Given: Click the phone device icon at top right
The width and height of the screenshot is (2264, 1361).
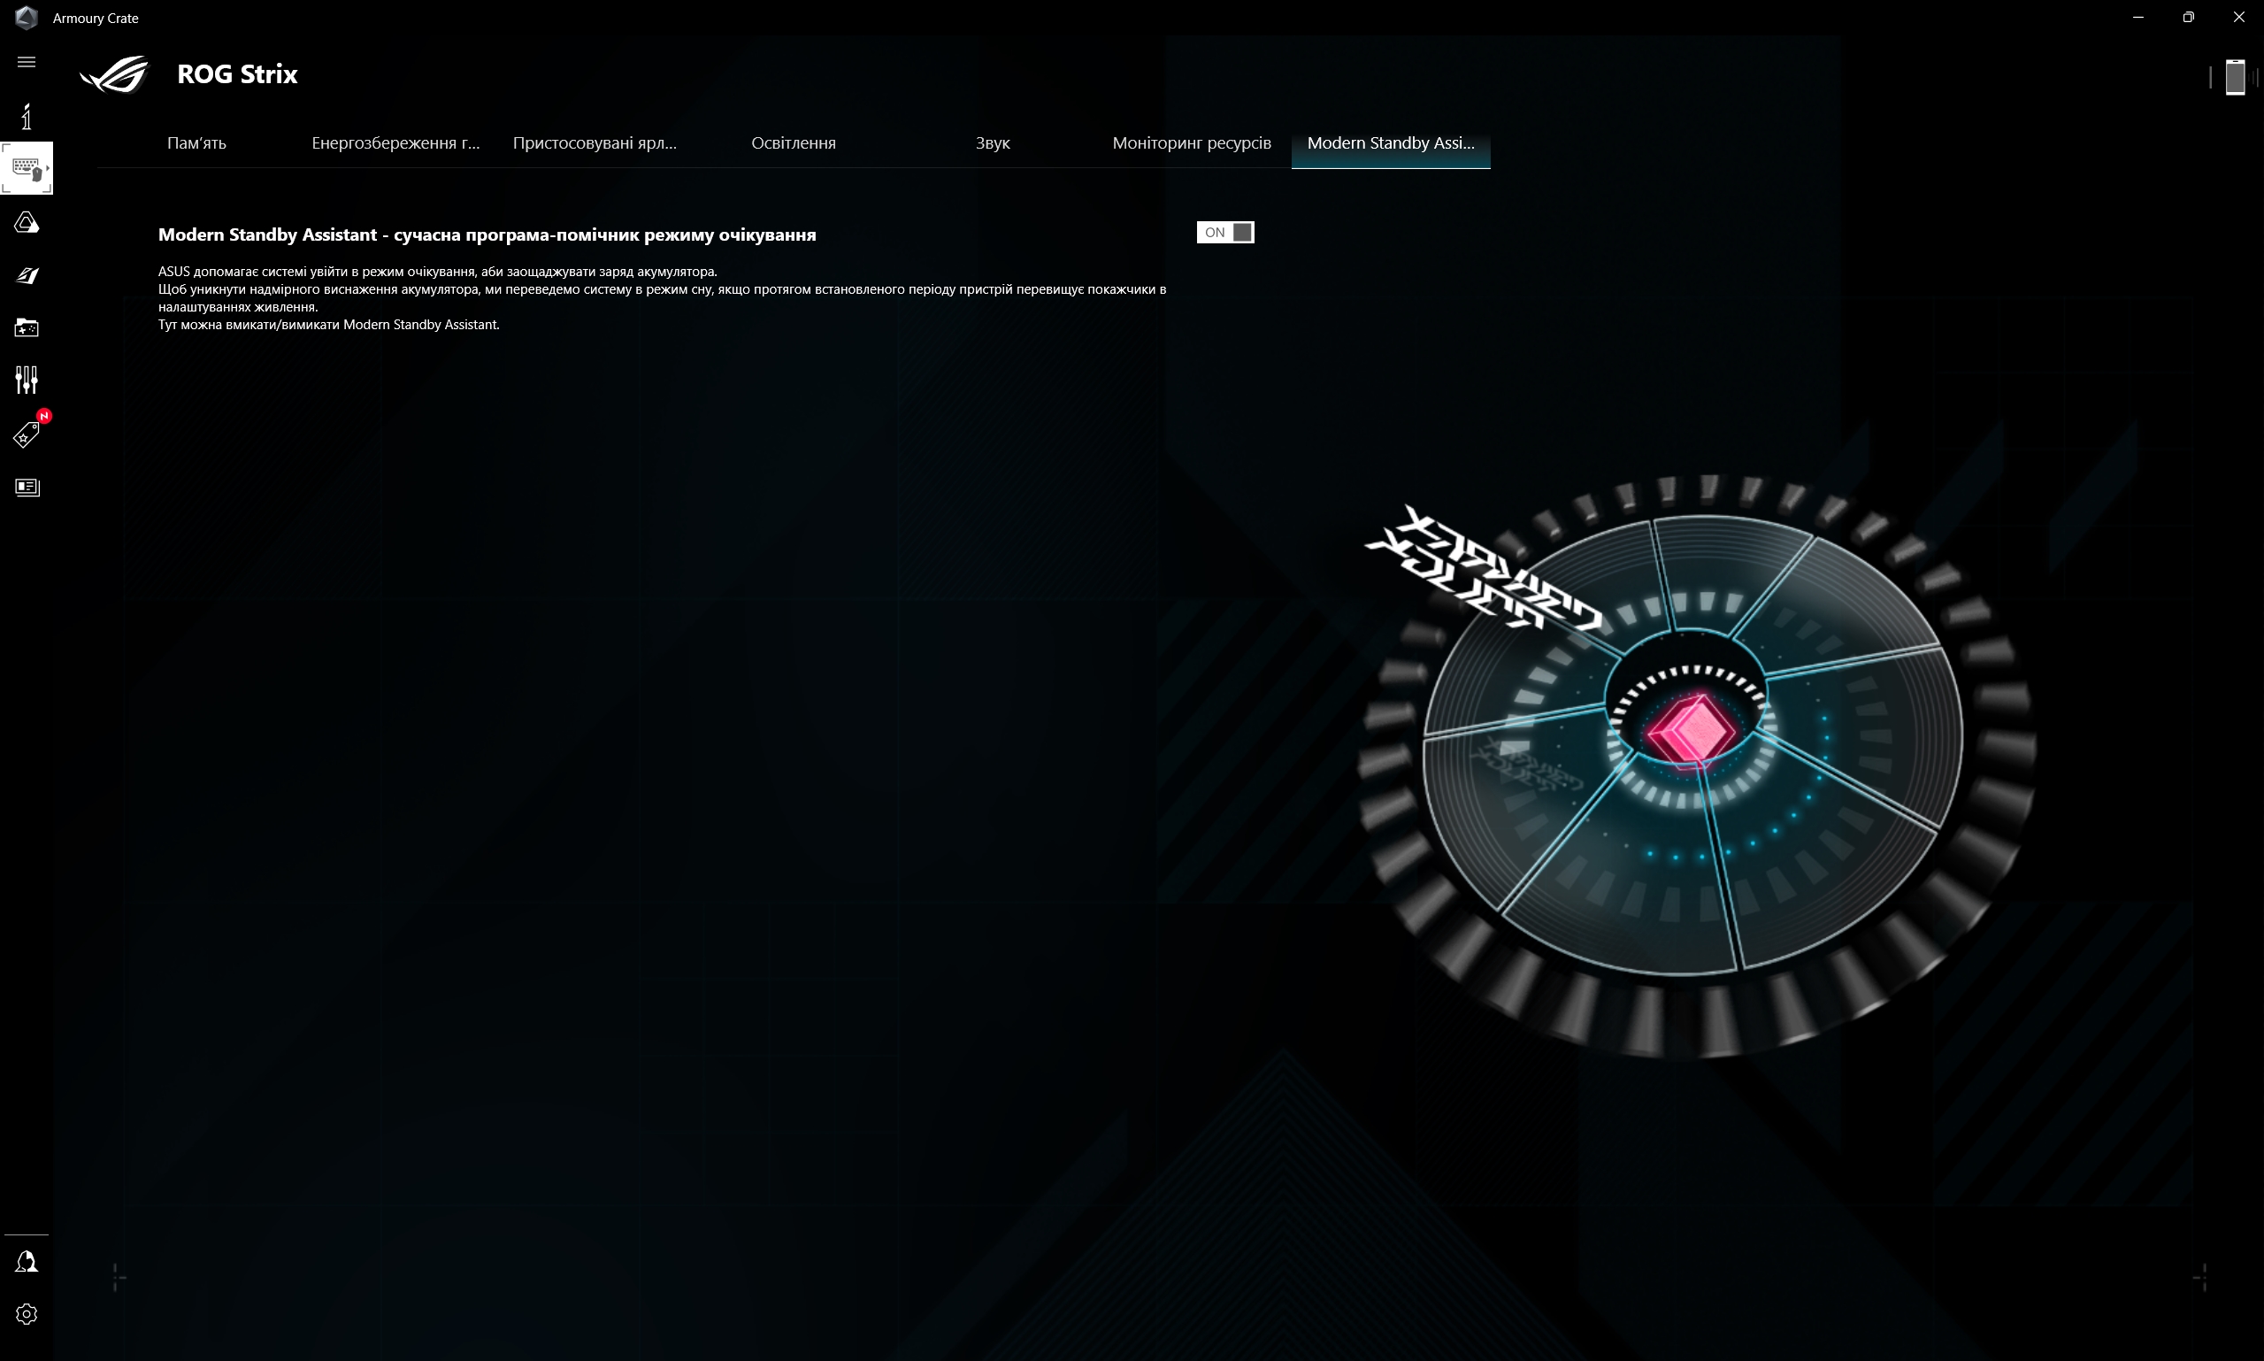Looking at the screenshot, I should coord(2235,77).
